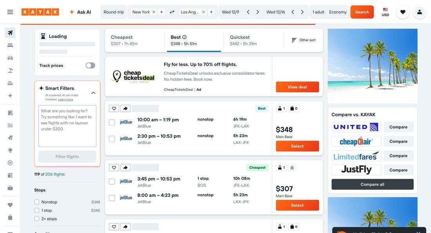Open the 206 flights link
Screen dimensions: 431x233
(55, 174)
